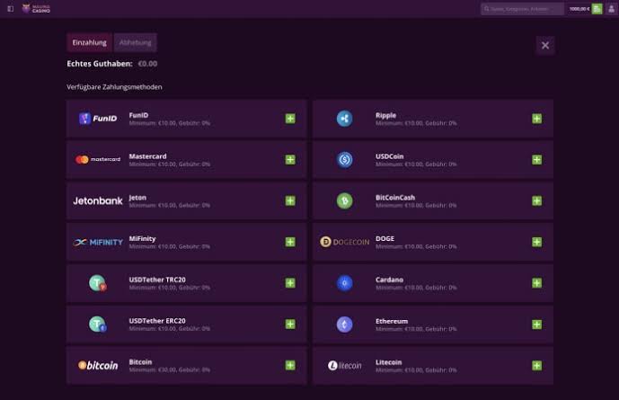
Task: Toggle the sidebar panel icon in header
Action: point(11,9)
